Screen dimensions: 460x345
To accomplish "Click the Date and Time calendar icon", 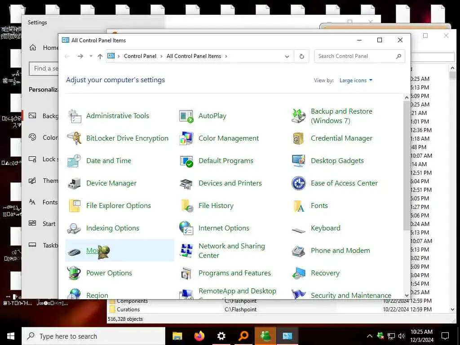I will pyautogui.click(x=74, y=161).
